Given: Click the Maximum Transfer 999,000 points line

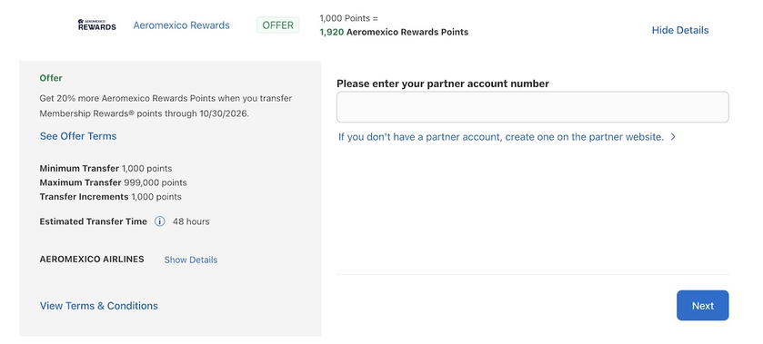Looking at the screenshot, I should coord(113,182).
